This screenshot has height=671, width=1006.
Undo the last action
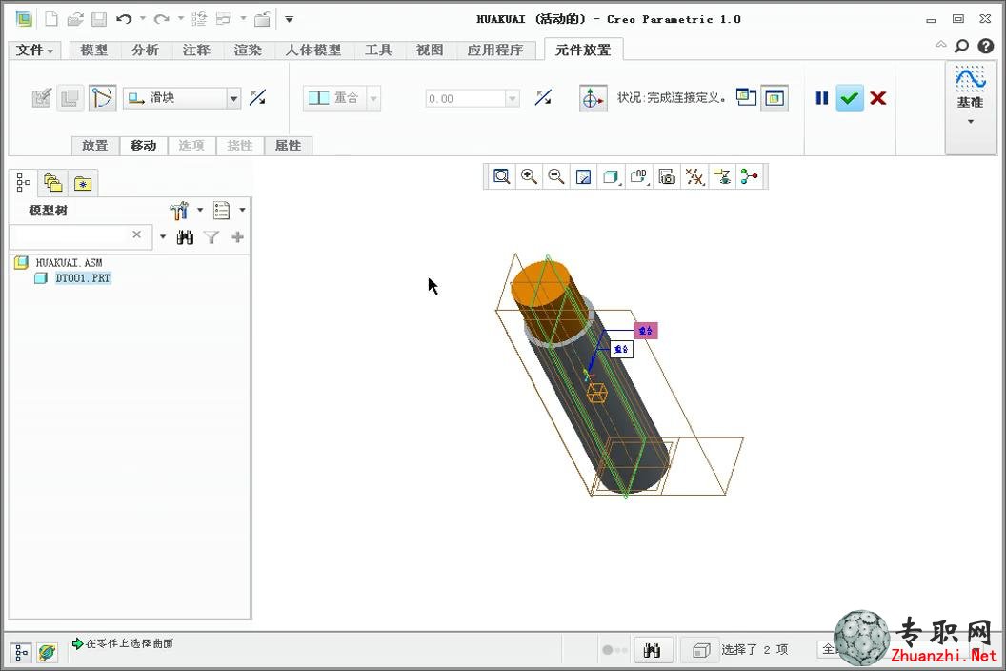[x=124, y=19]
